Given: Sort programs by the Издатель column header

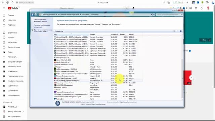Looking at the screenshot, I should tap(100, 34).
